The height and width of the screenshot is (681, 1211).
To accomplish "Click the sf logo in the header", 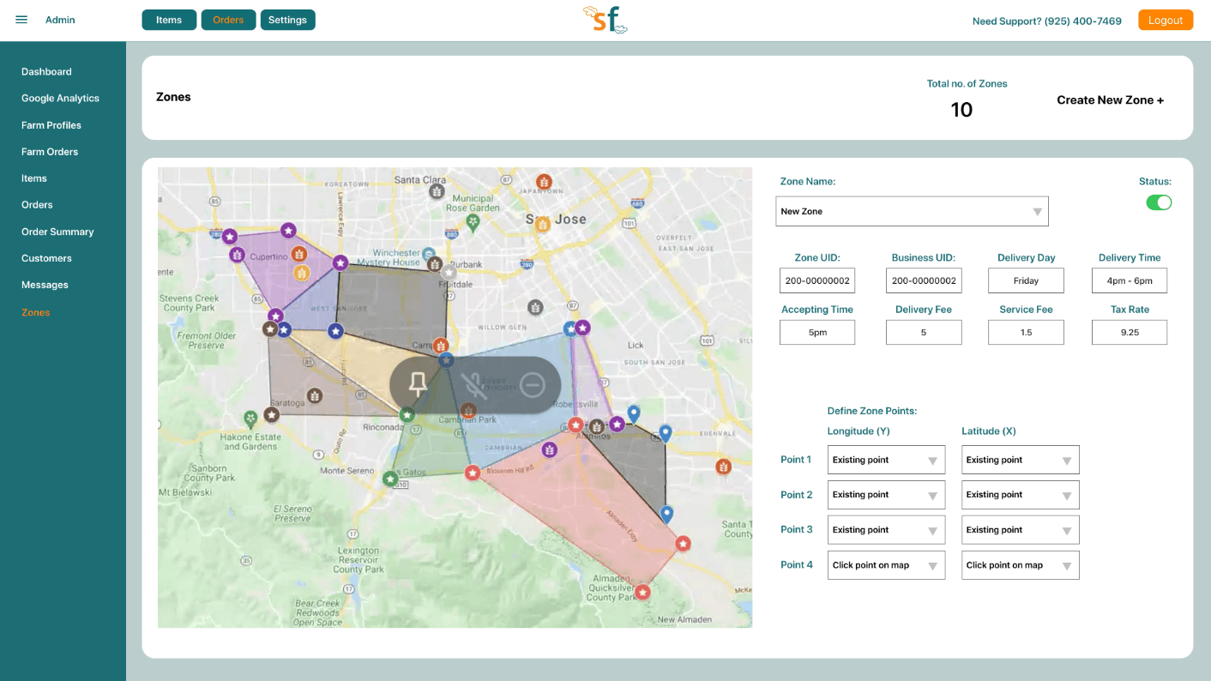I will (x=605, y=20).
